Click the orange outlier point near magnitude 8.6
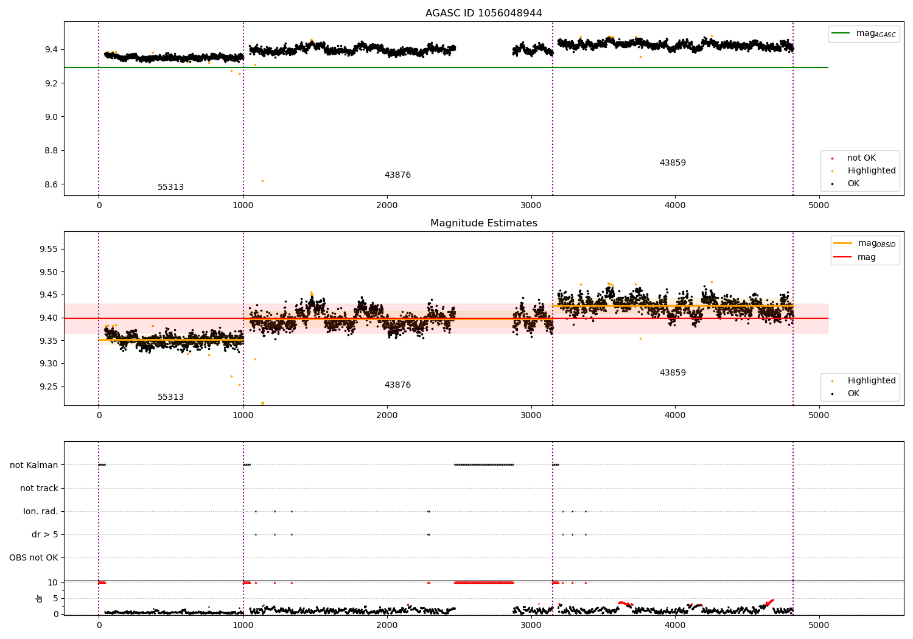 point(262,181)
